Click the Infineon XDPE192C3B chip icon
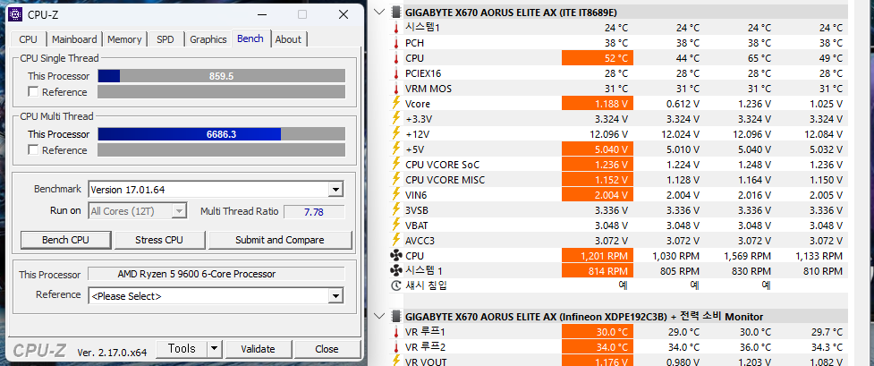The image size is (874, 366). coord(396,317)
